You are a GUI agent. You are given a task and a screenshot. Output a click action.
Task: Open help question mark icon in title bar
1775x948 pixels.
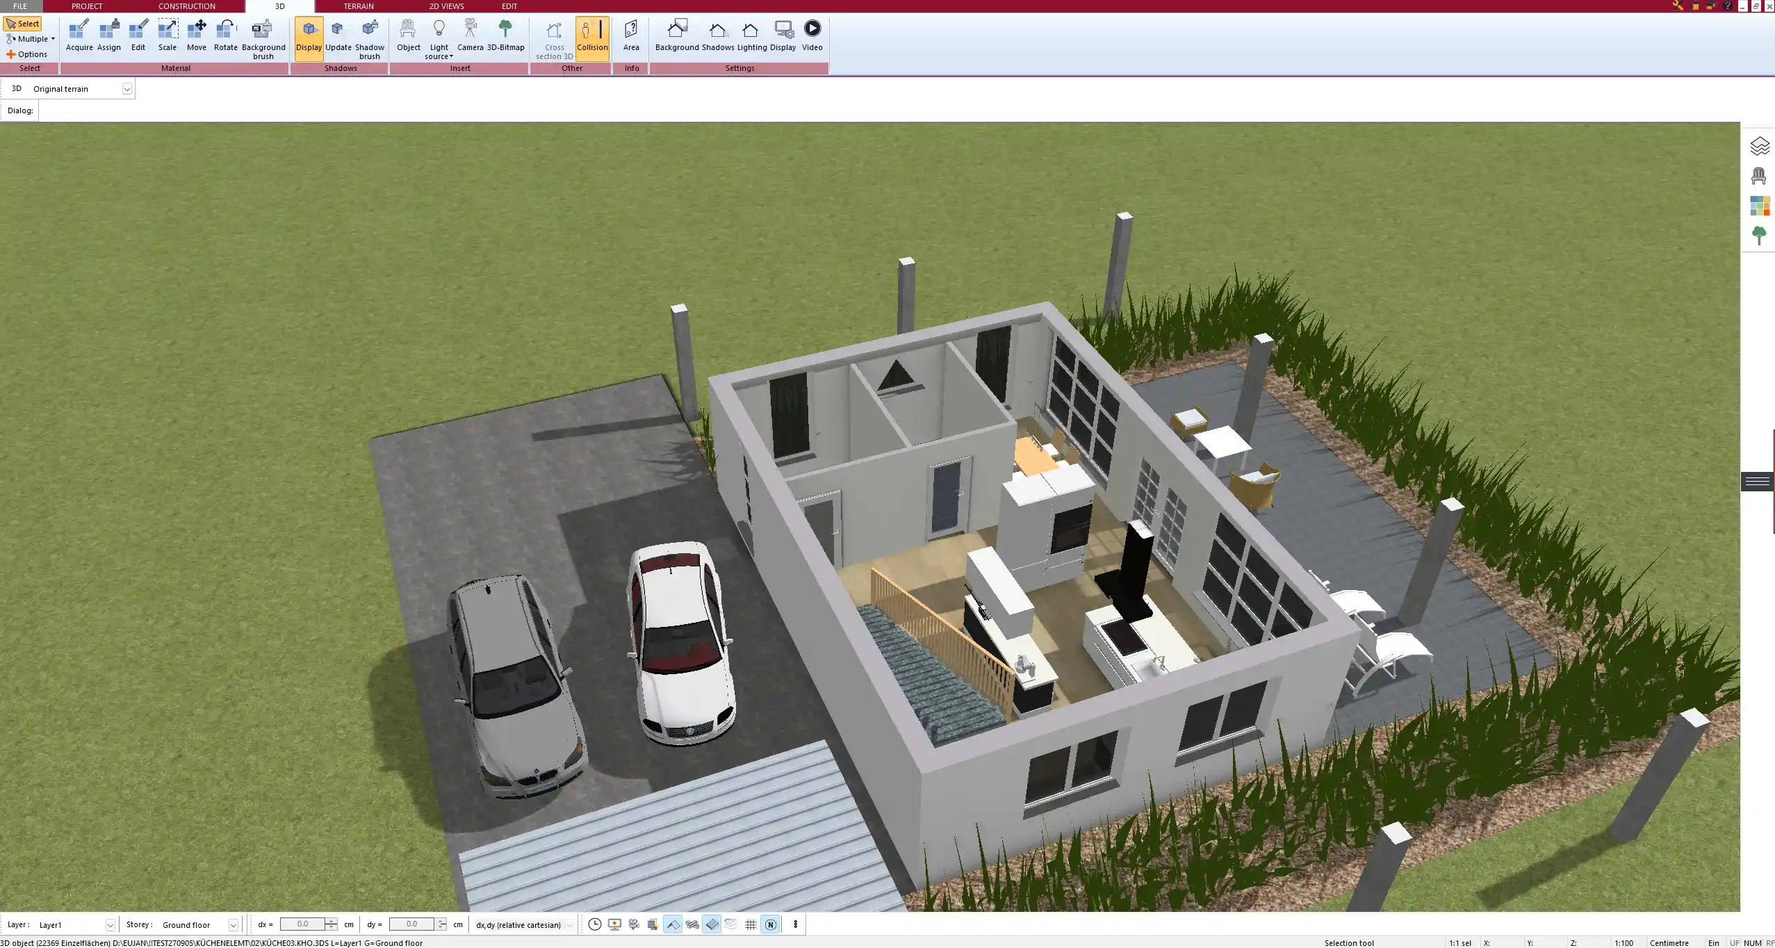click(1726, 6)
